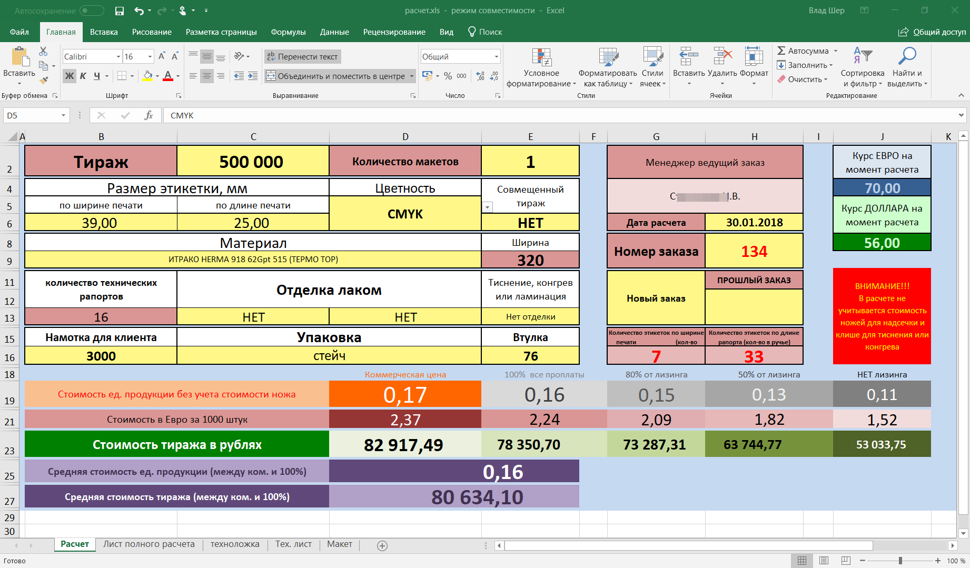This screenshot has height=568, width=970.
Task: Click the percent style icon
Action: [x=448, y=76]
